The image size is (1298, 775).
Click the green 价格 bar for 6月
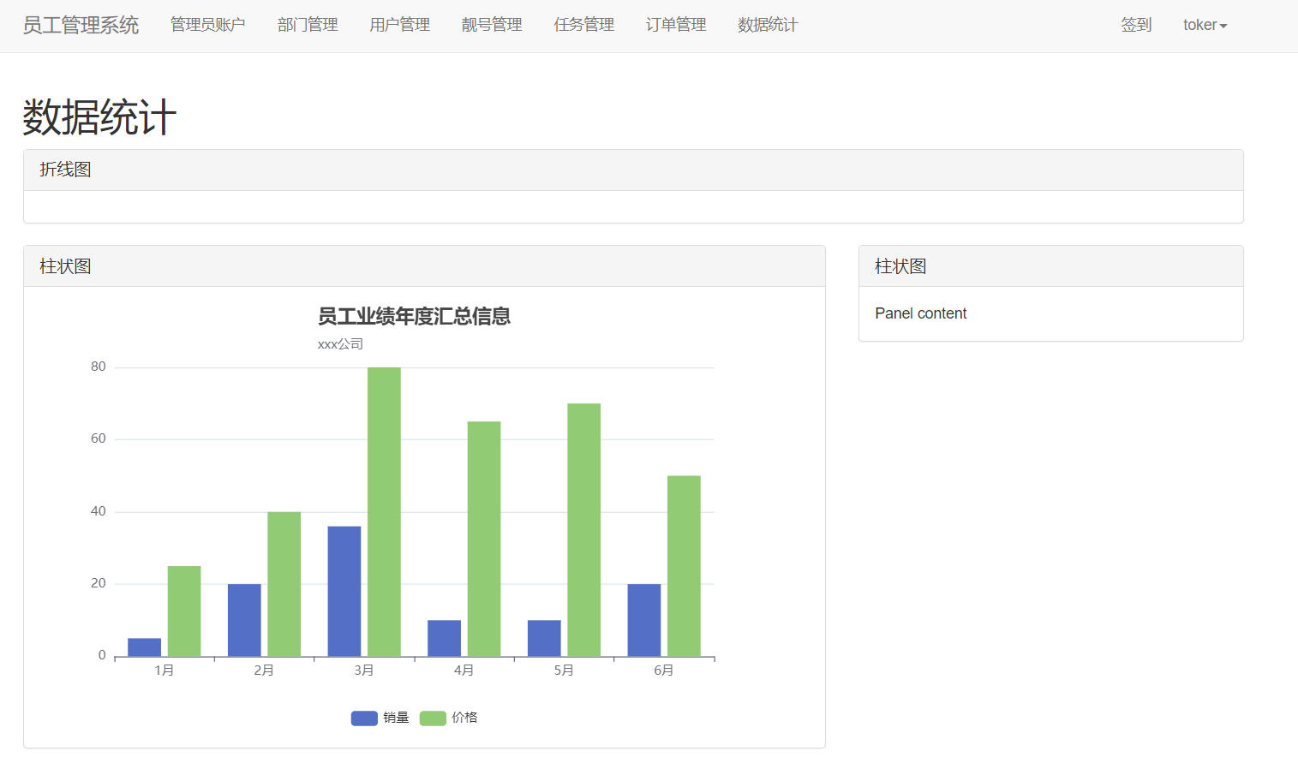point(684,566)
